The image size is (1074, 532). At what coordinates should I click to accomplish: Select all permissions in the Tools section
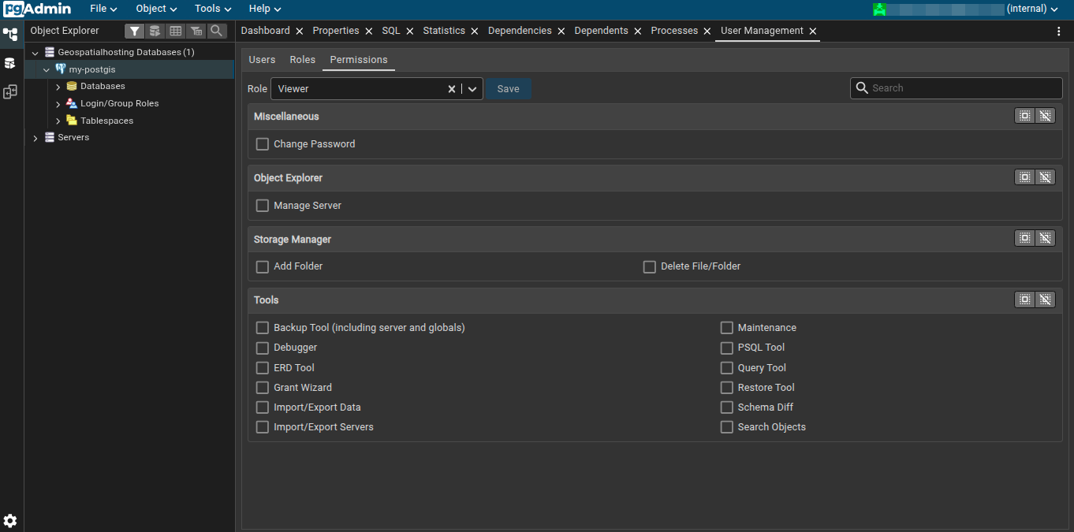pyautogui.click(x=1024, y=299)
